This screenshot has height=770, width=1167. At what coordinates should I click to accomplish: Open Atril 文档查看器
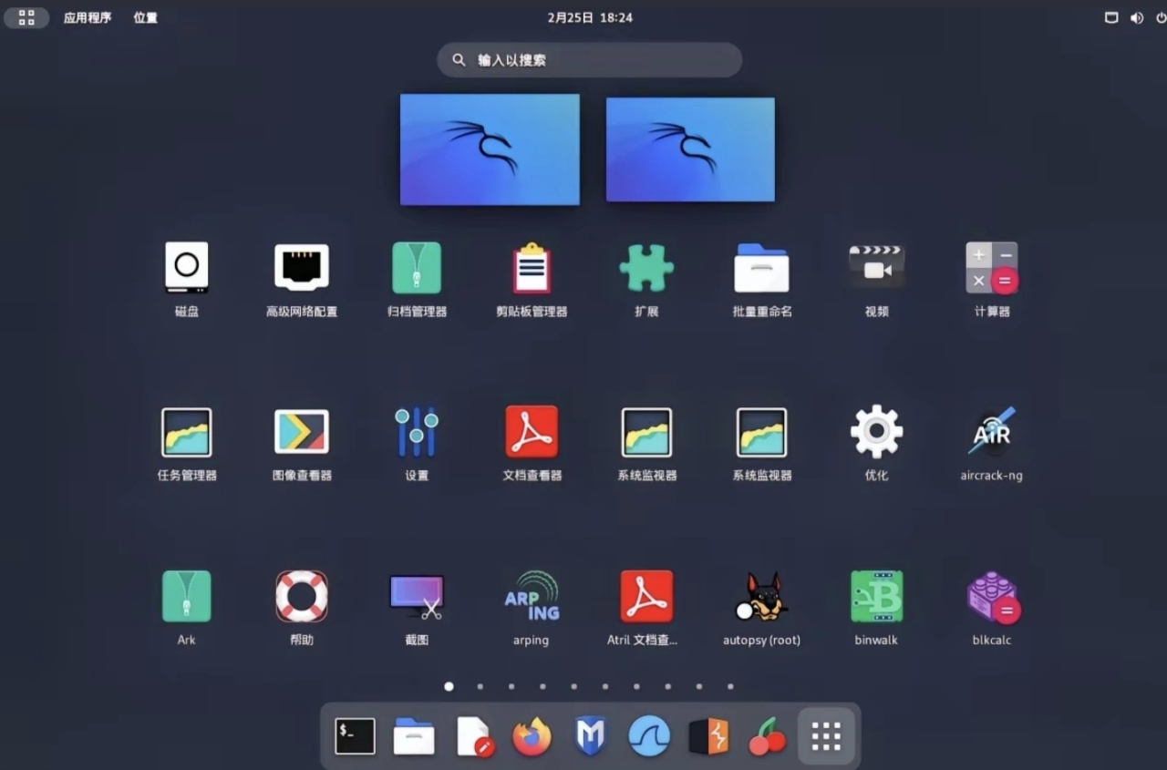pos(646,597)
